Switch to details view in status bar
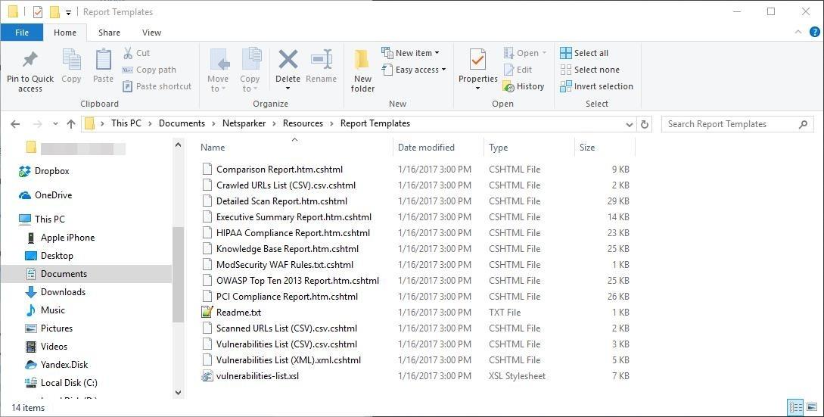The image size is (824, 417). (795, 407)
